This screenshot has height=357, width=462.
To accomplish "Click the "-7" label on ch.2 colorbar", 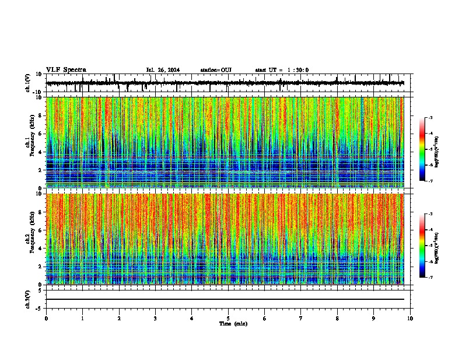I will (x=430, y=278).
